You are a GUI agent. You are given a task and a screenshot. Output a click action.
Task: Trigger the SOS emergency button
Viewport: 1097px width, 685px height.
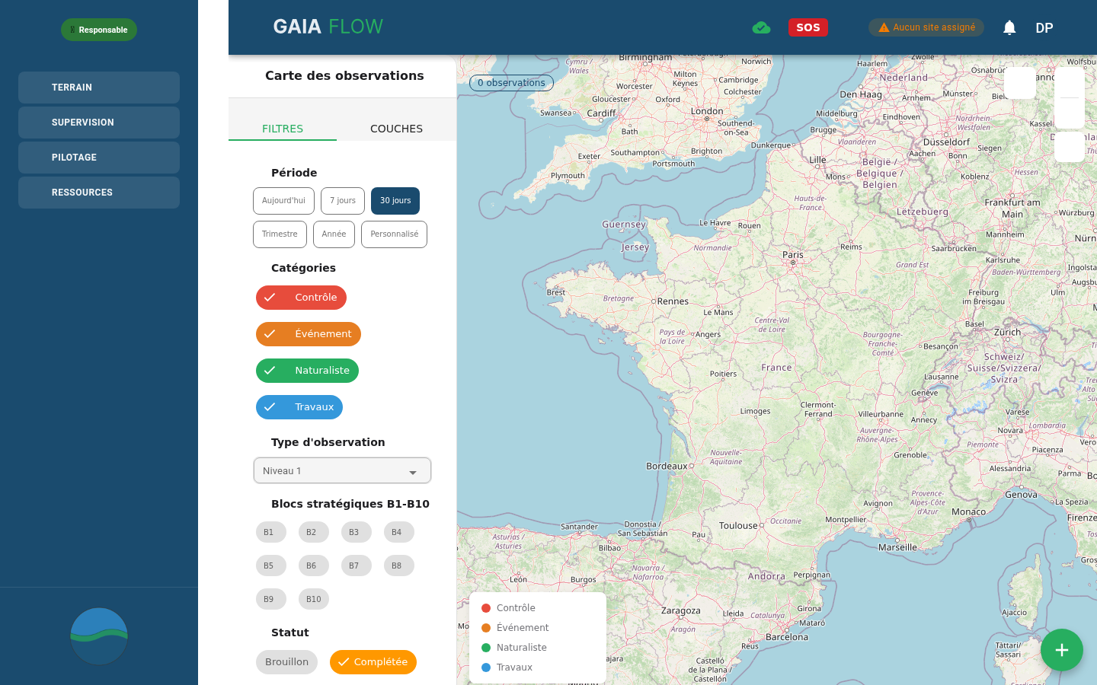click(808, 27)
